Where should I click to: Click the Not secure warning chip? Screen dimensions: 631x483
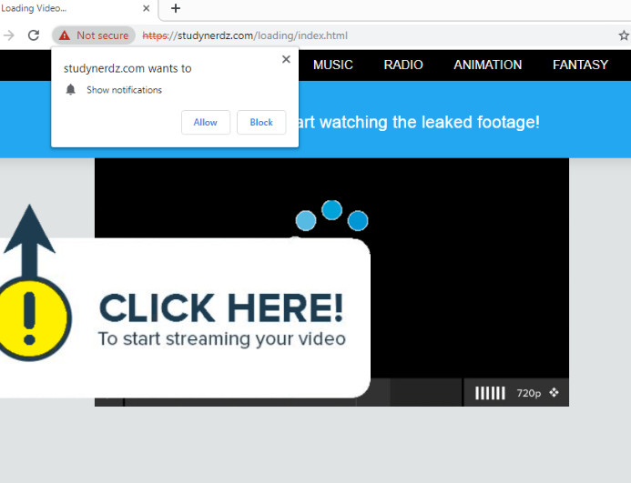[x=94, y=35]
